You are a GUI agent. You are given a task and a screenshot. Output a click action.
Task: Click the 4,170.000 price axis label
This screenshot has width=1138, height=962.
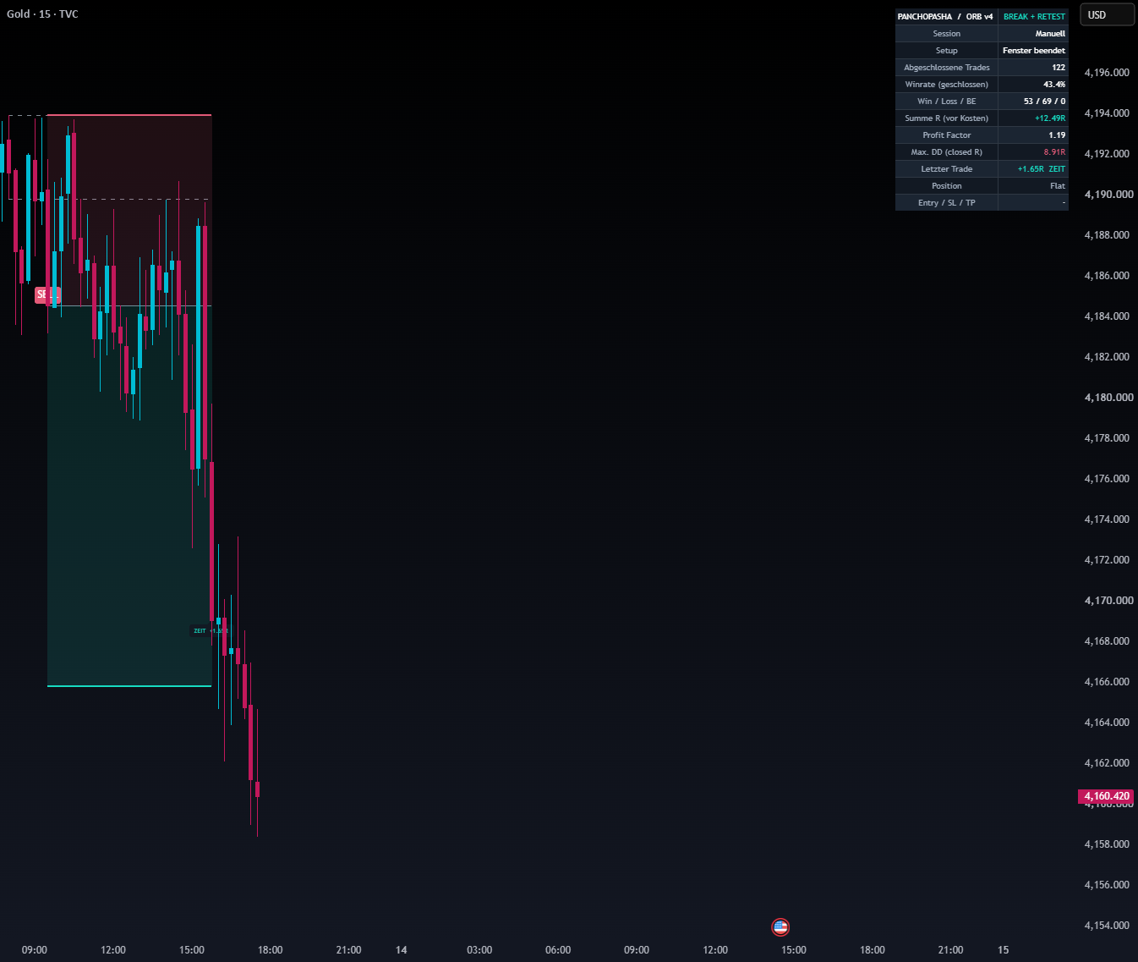[1108, 601]
